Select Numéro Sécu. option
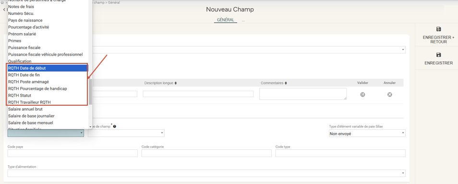Image resolution: width=458 pixels, height=184 pixels. [48, 13]
